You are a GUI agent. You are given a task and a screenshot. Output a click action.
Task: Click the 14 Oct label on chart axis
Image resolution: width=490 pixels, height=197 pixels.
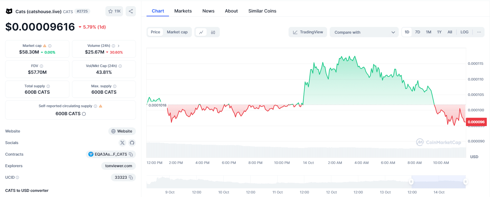tap(308, 163)
